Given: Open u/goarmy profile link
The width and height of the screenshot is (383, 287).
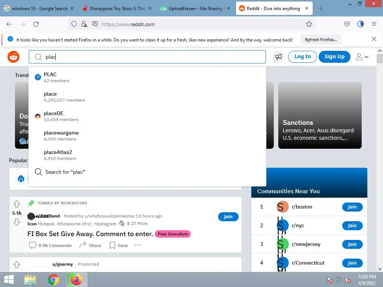Looking at the screenshot, I should 62,264.
